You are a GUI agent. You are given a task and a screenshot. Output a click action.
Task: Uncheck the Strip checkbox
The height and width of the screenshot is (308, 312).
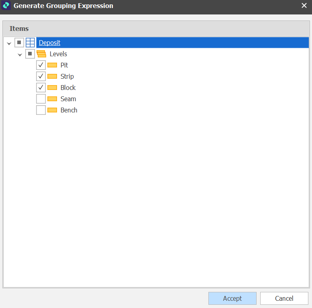click(x=41, y=76)
